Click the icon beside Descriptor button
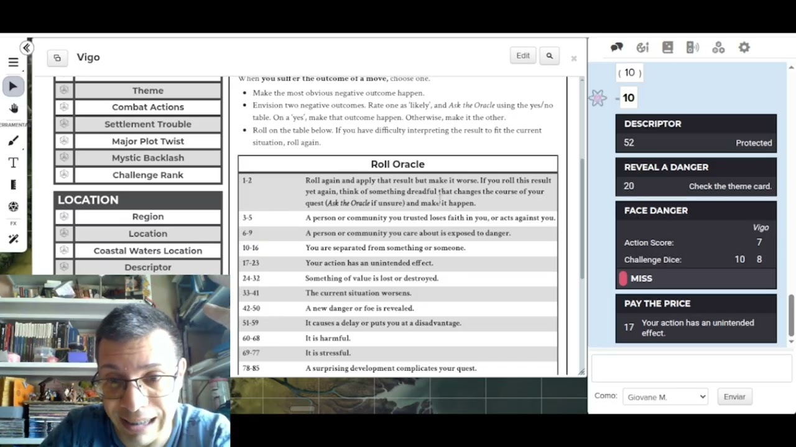 pyautogui.click(x=64, y=268)
